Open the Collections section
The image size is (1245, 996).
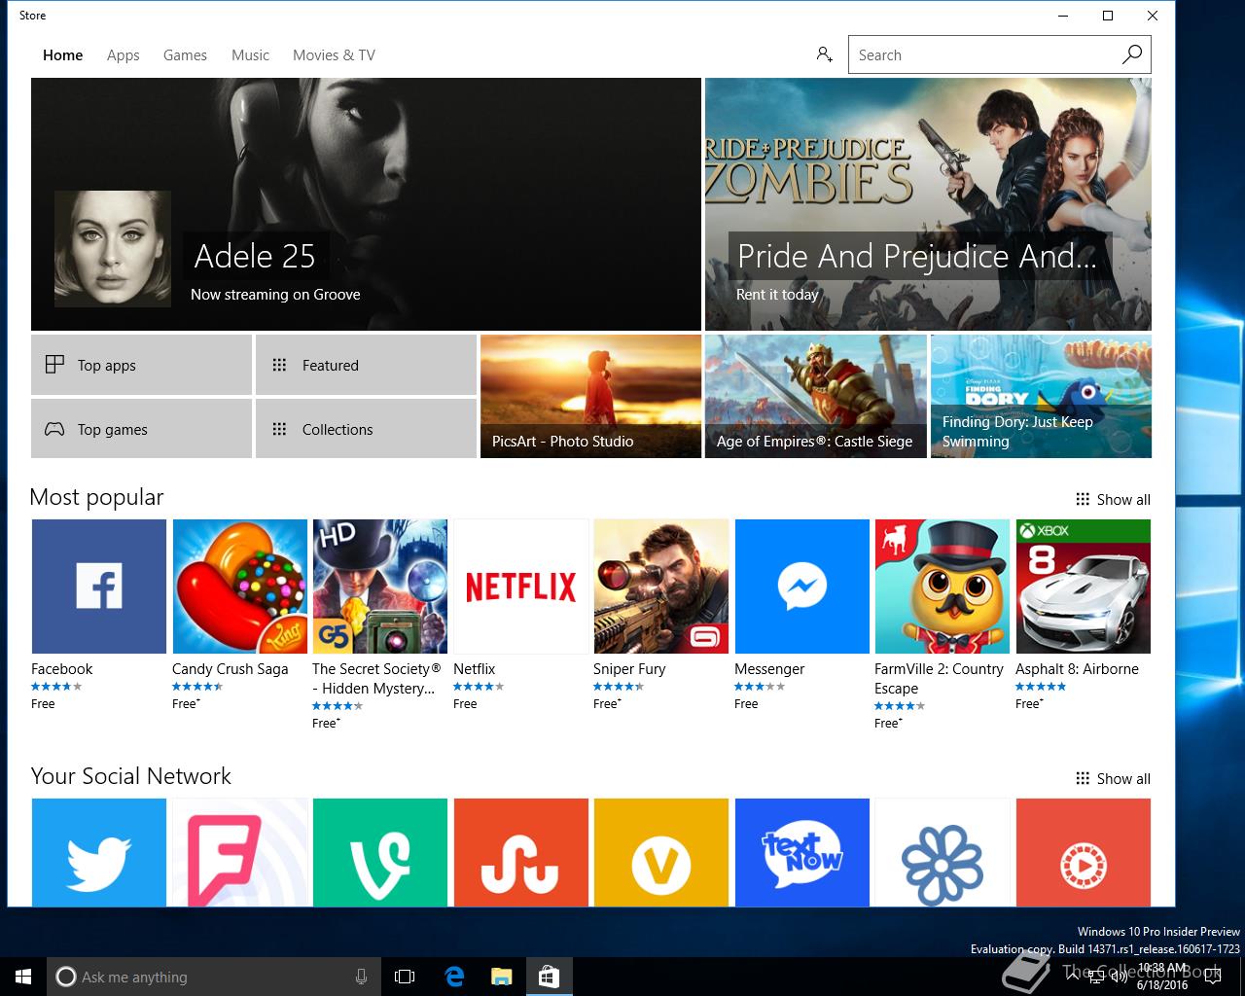click(366, 429)
